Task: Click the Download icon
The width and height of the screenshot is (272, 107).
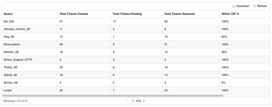Action: [x=234, y=6]
